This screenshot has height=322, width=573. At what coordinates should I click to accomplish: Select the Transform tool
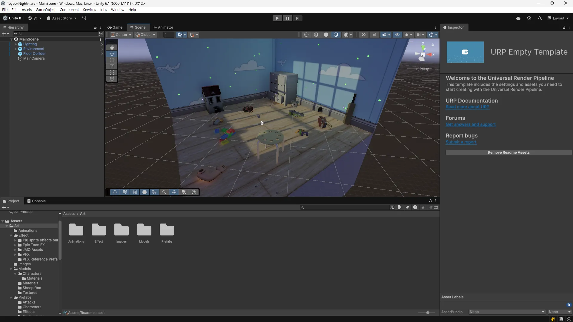pos(112,79)
